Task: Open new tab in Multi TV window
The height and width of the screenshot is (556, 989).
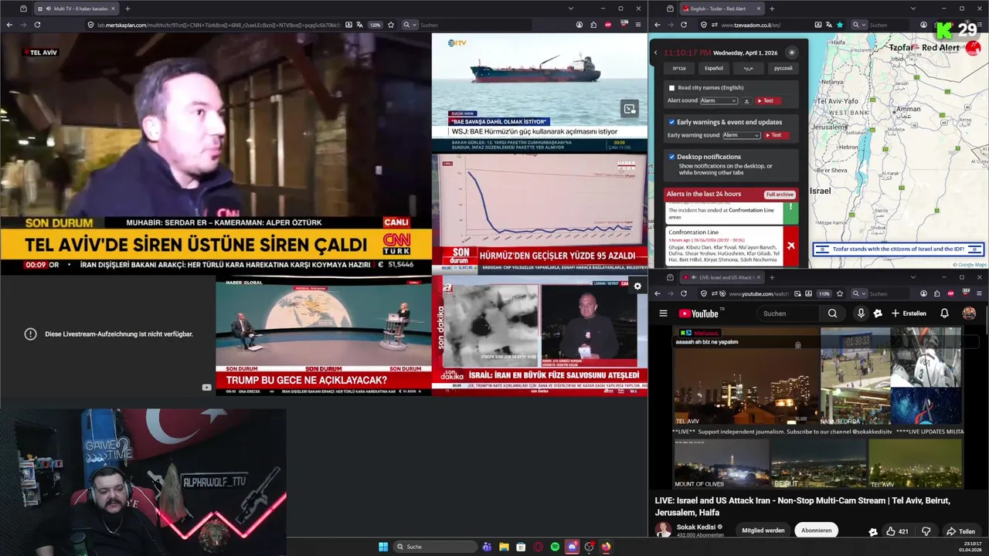Action: pyautogui.click(x=127, y=8)
